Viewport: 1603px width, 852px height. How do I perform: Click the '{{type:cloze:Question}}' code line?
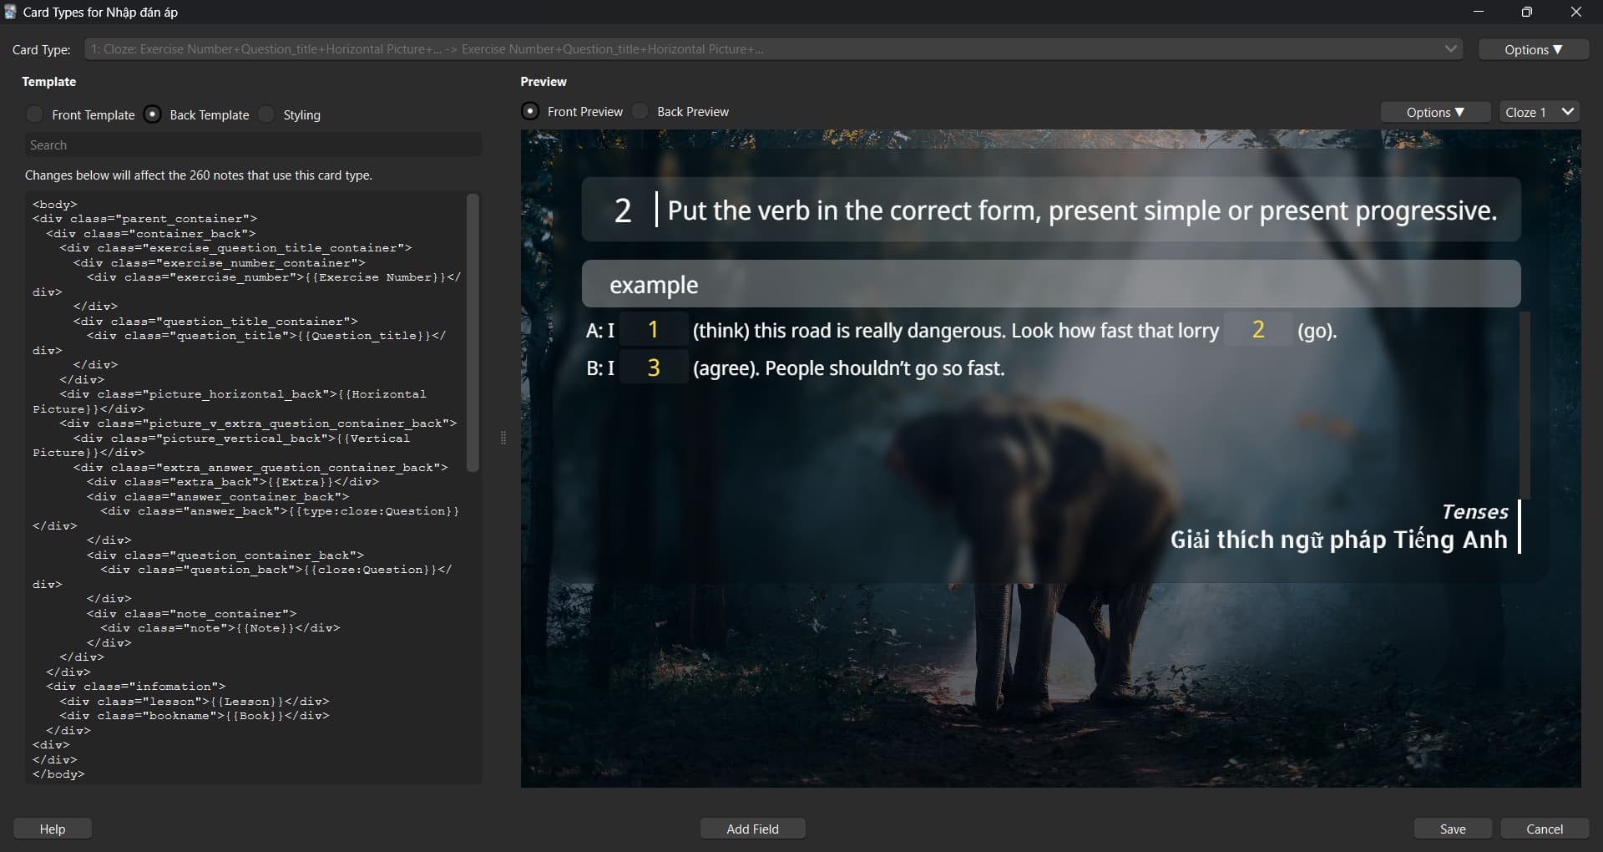tap(280, 511)
